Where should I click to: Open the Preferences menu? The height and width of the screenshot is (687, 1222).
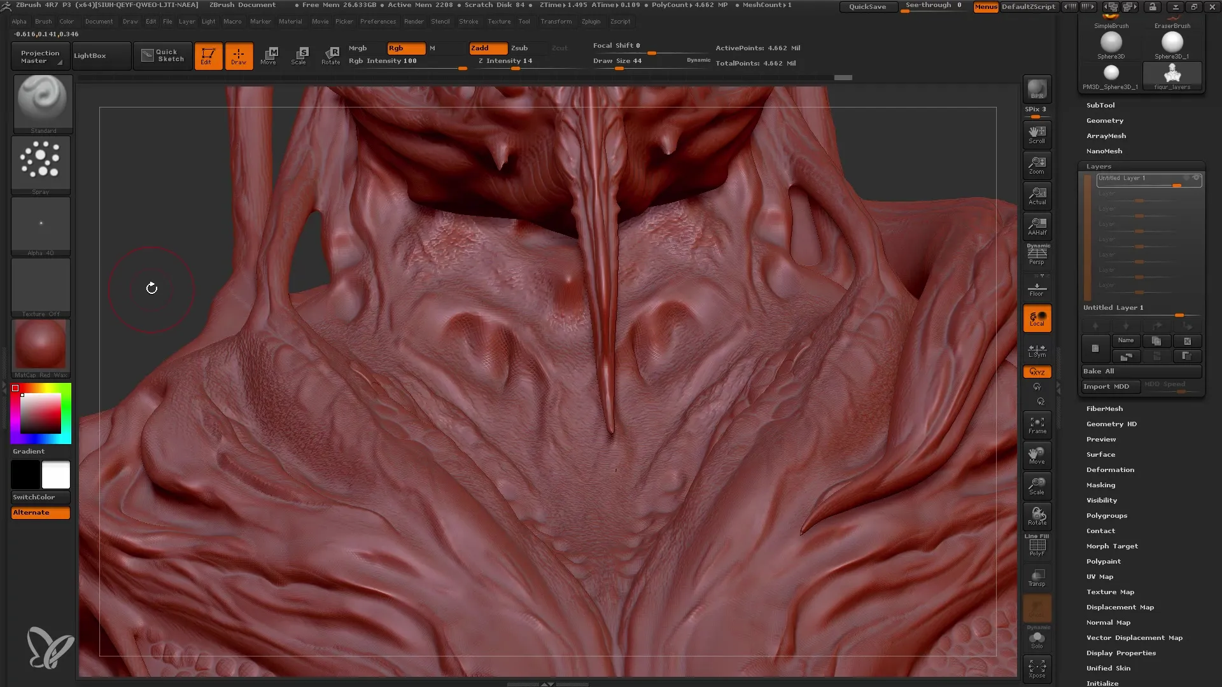pyautogui.click(x=377, y=22)
